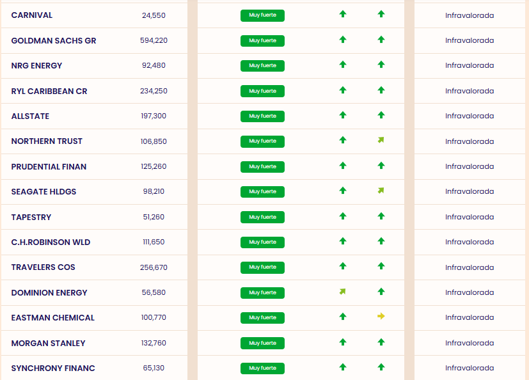Open the TAPESTRY stock
The width and height of the screenshot is (529, 380).
(x=31, y=218)
